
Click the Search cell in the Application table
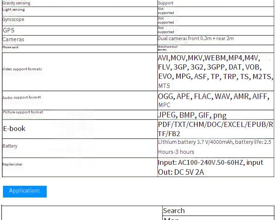(174, 211)
